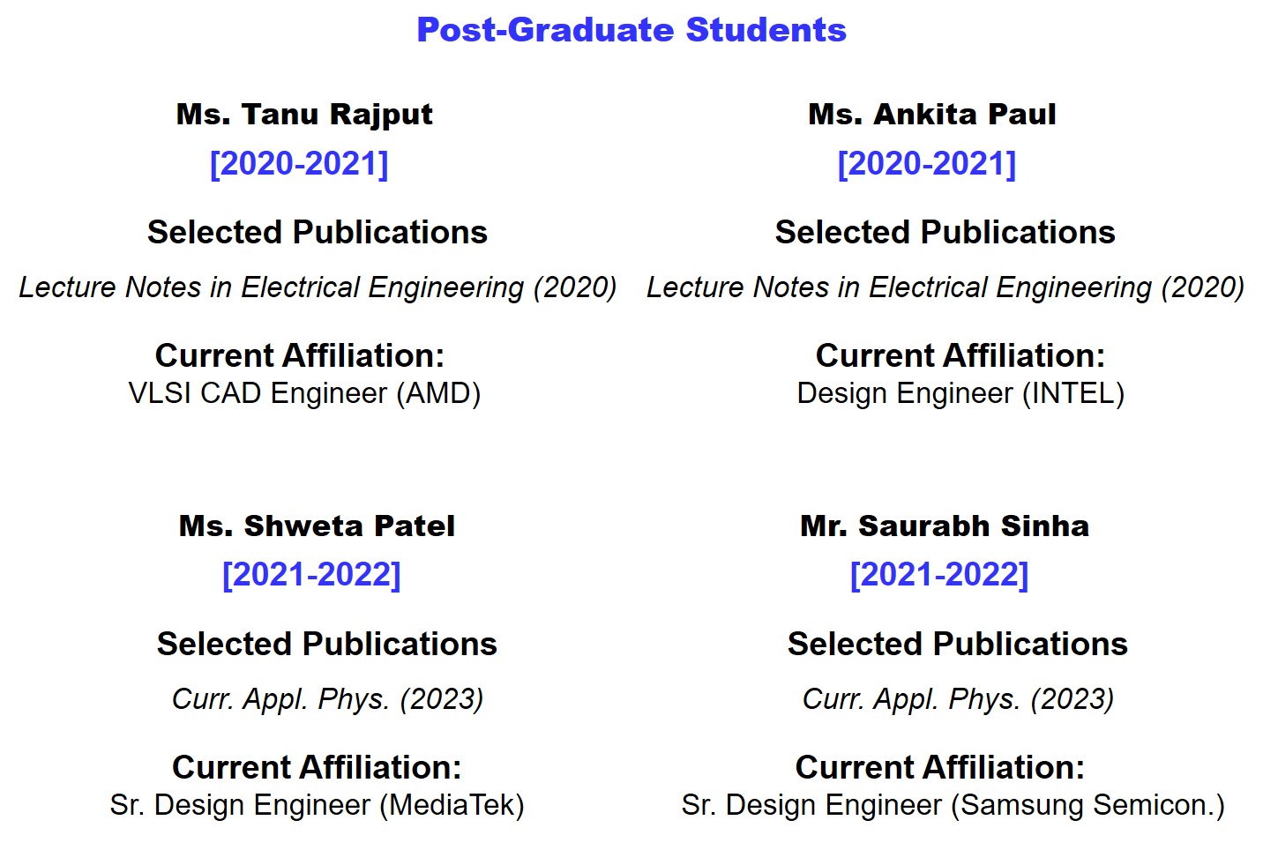
Task: Click Current Affiliation label under Ankita Paul
Action: tap(960, 355)
